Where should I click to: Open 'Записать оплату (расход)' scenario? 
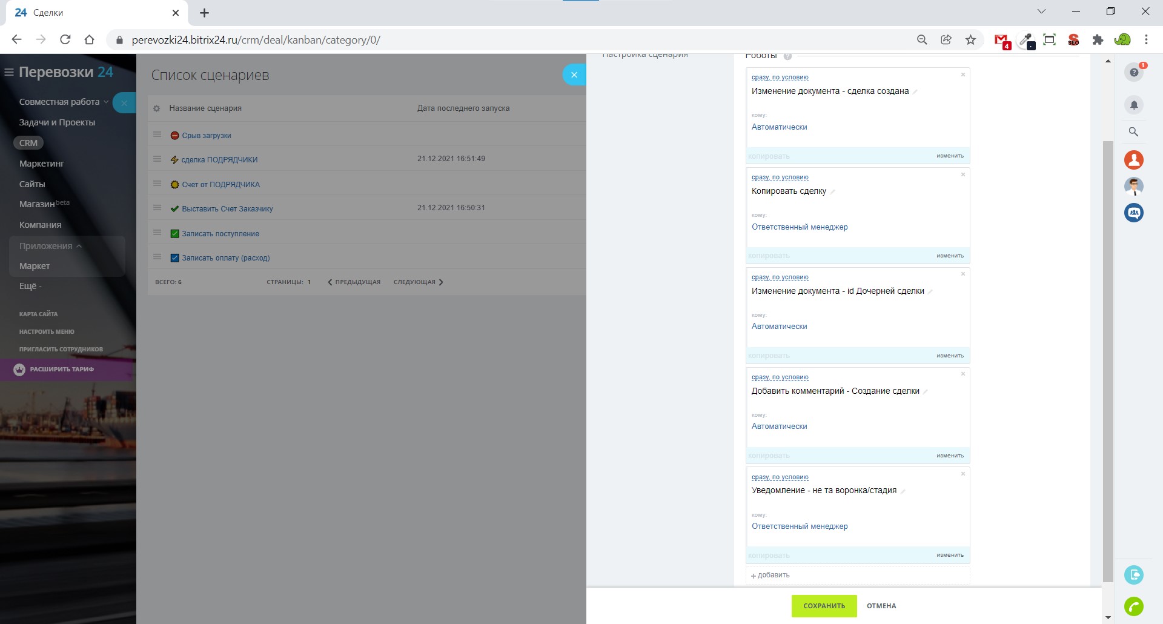[x=225, y=258]
